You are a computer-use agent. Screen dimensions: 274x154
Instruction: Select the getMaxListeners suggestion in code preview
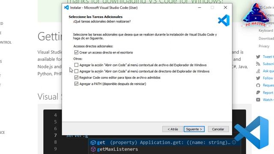point(117,149)
